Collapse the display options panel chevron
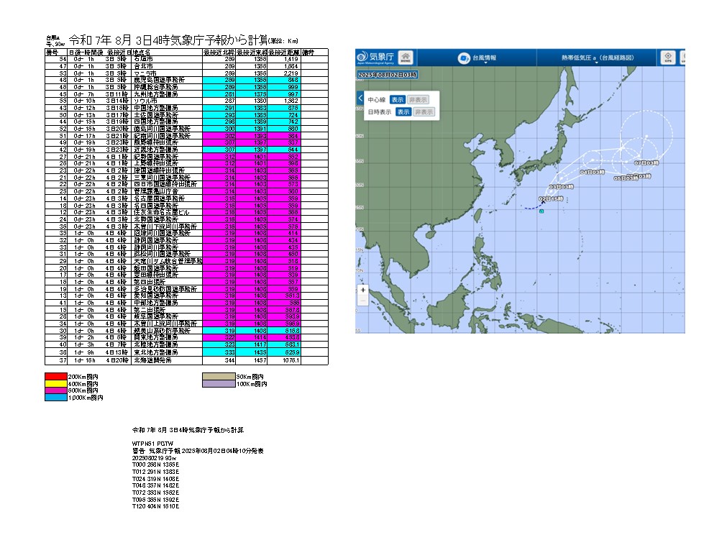Screen dimensions: 727x540 point(360,98)
